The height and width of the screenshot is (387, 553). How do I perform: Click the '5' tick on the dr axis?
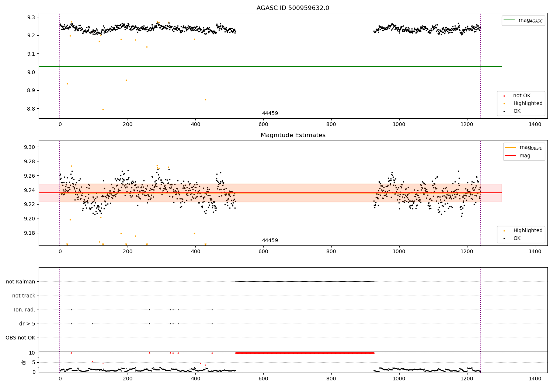pos(34,363)
